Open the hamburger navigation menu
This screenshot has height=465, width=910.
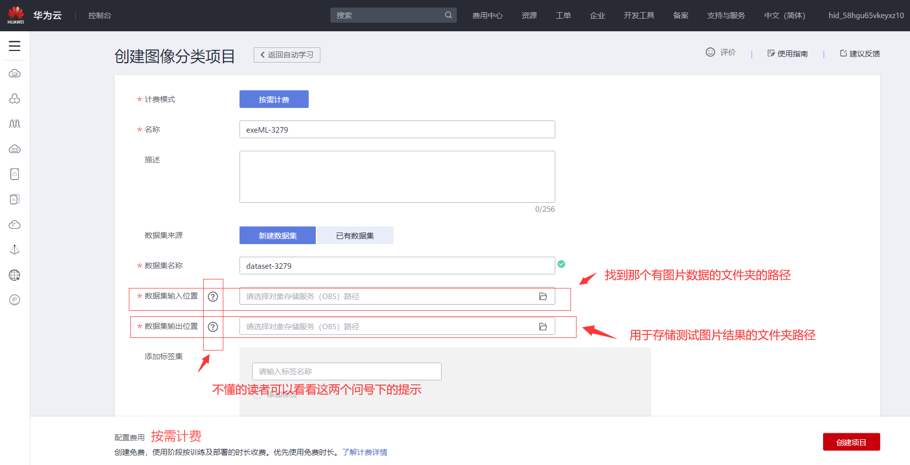tap(15, 46)
